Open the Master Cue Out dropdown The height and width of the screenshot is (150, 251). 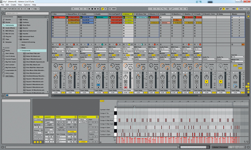(x=238, y=57)
